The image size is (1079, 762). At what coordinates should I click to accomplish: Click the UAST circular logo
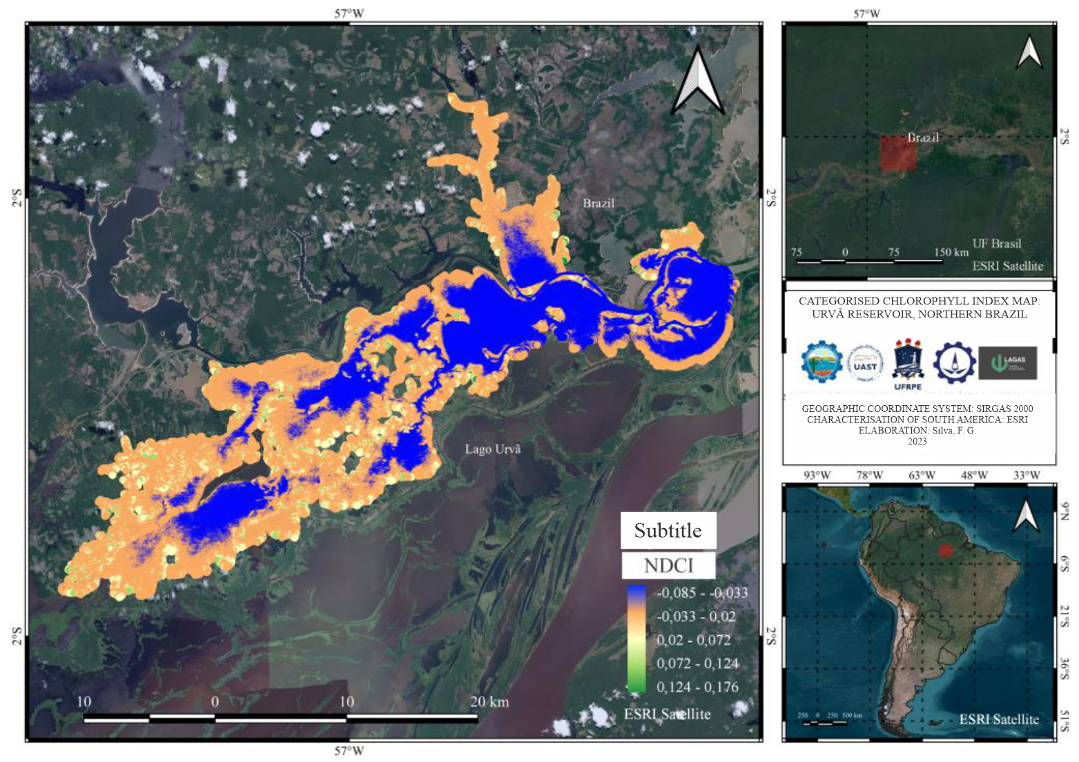coord(864,361)
